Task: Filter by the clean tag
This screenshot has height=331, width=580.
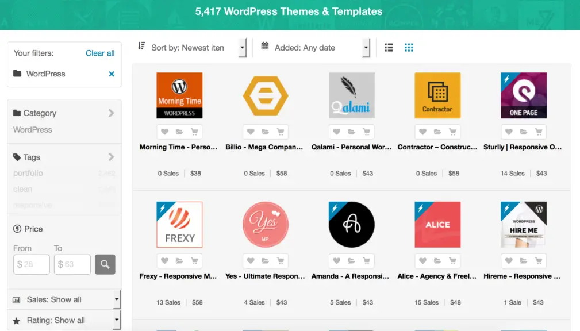Action: coord(22,189)
